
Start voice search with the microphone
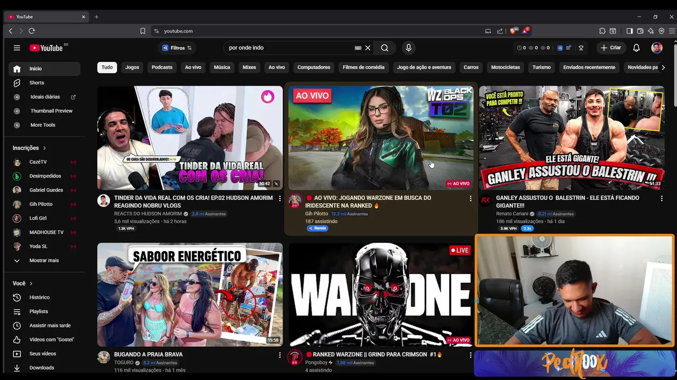tap(408, 48)
